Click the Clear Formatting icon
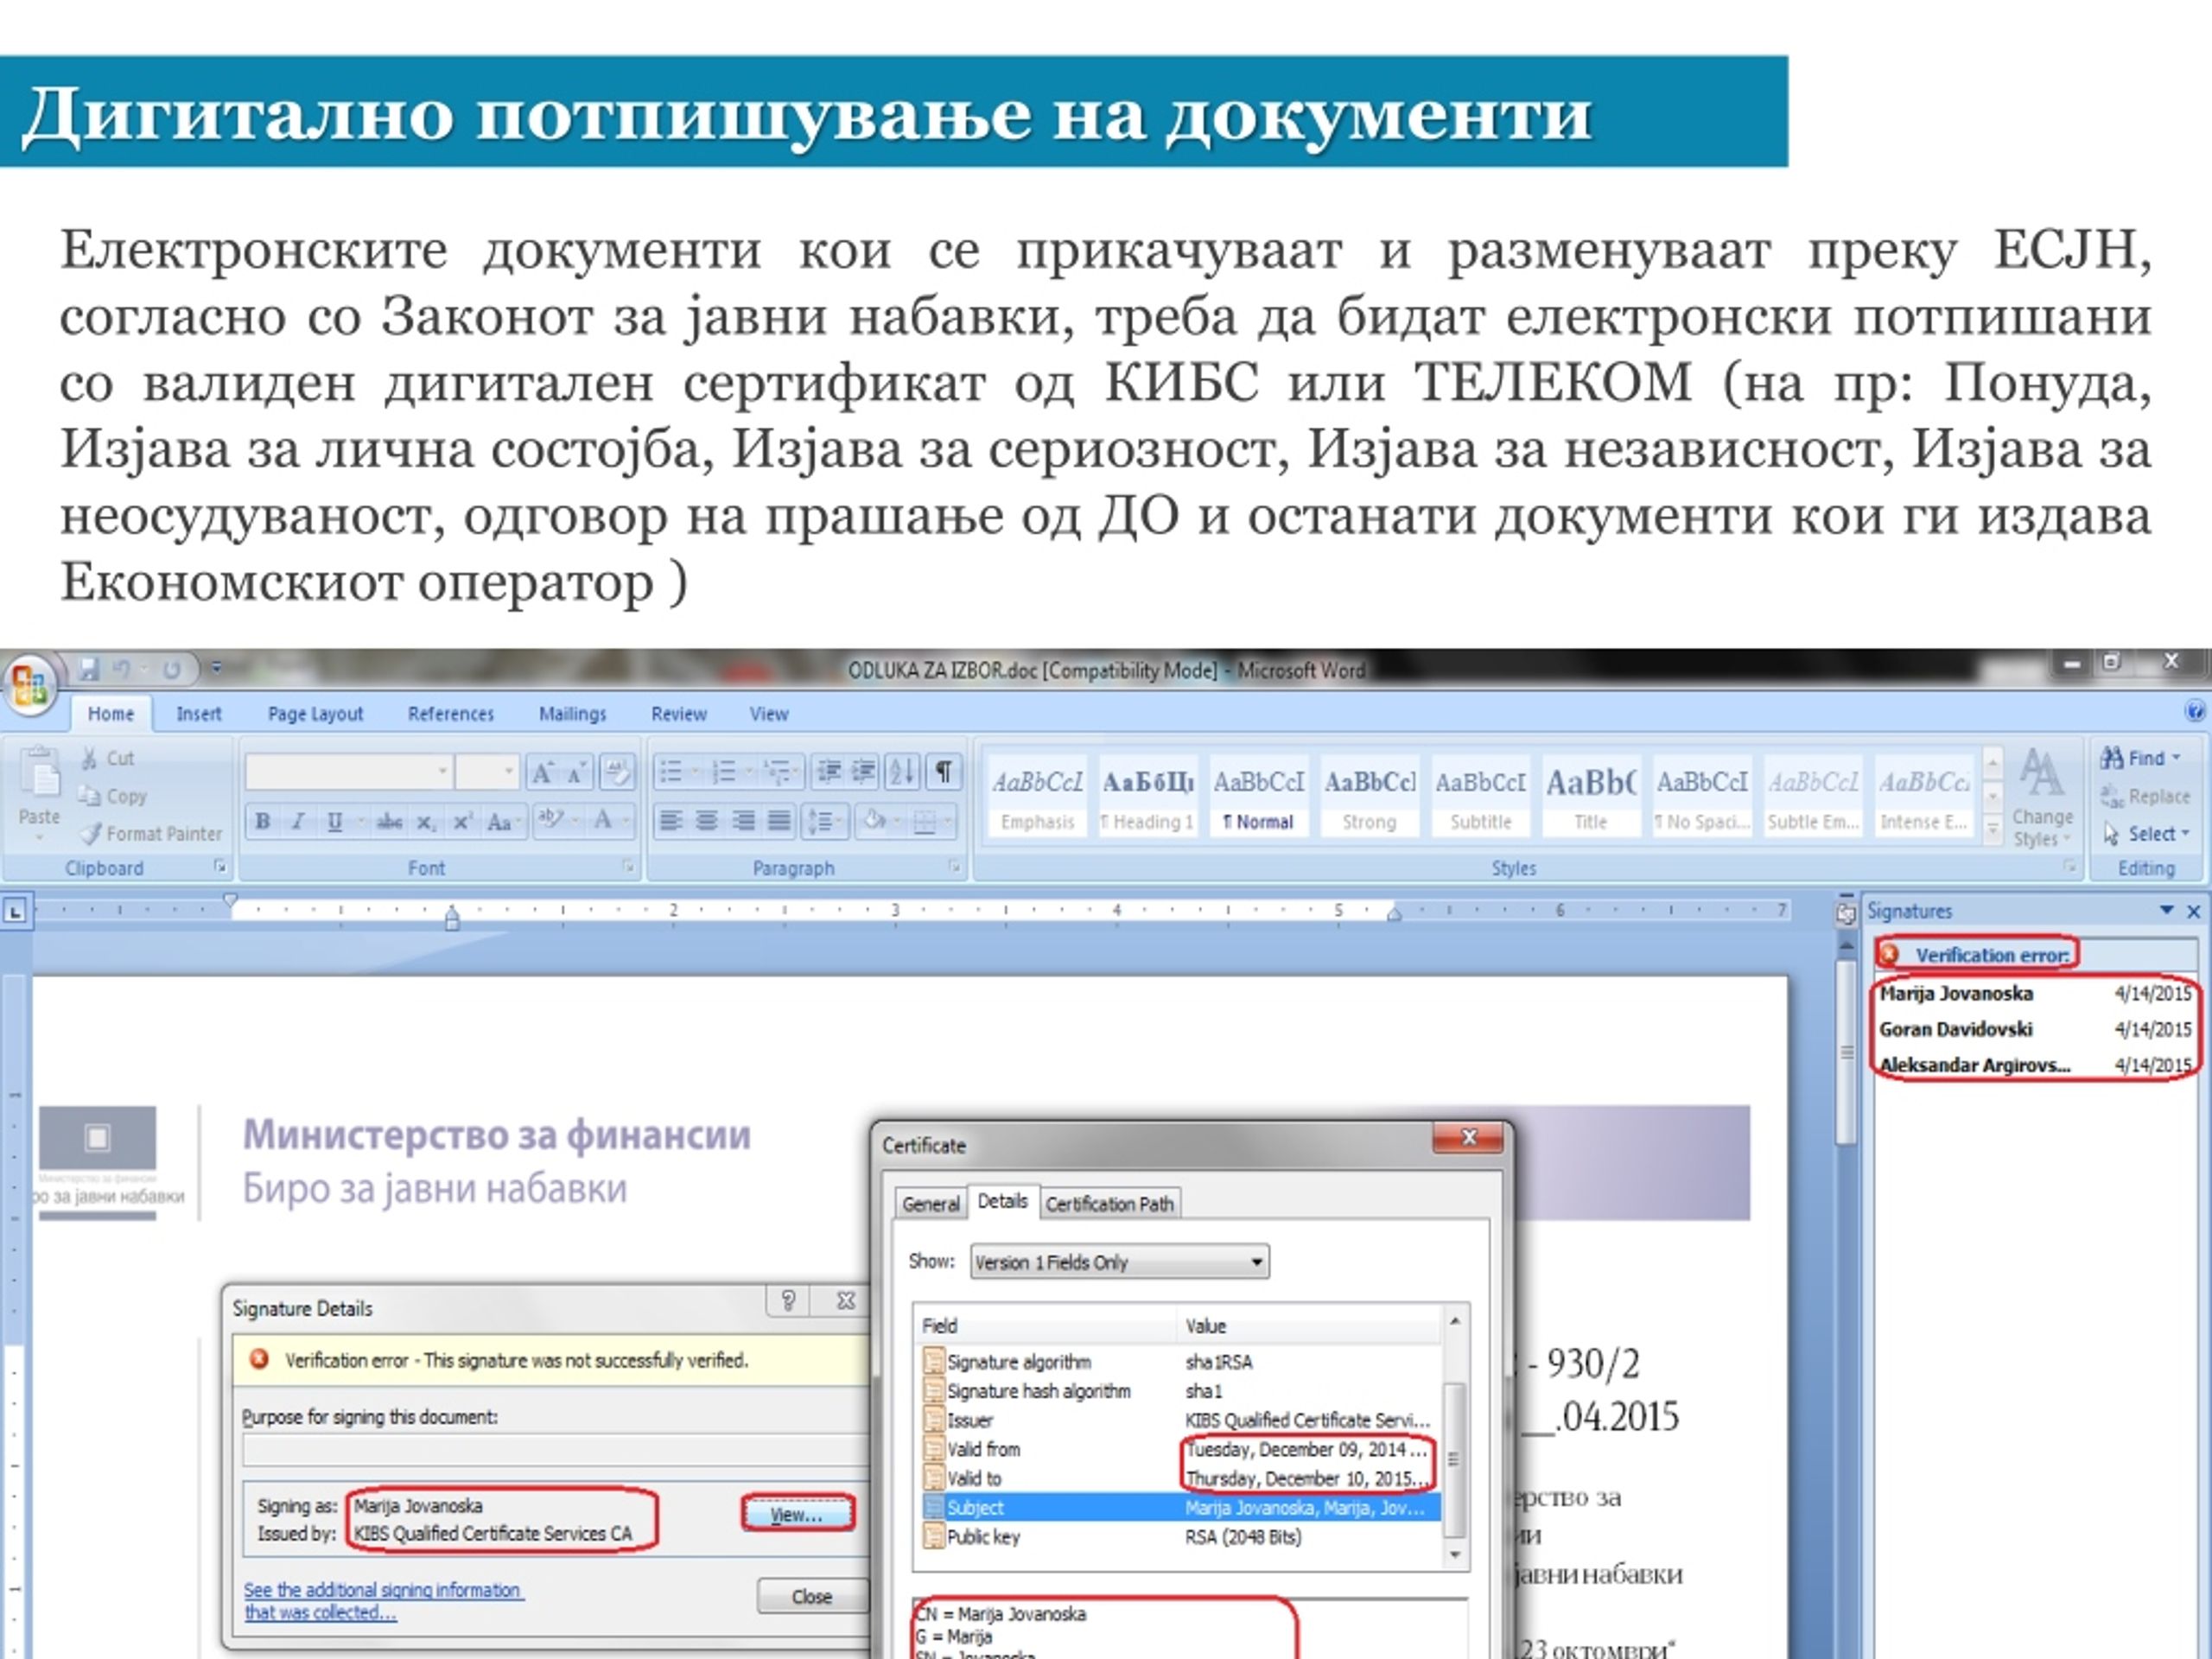This screenshot has height=1659, width=2212. tap(618, 772)
